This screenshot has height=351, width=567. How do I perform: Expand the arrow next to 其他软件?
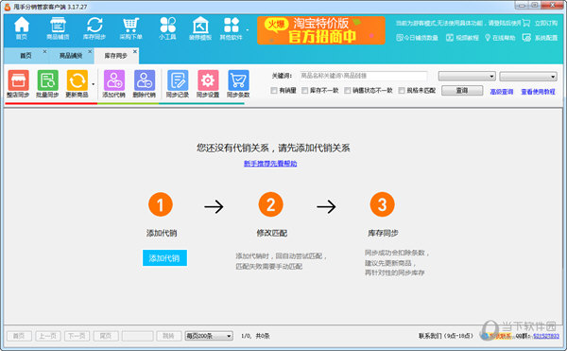pos(248,30)
